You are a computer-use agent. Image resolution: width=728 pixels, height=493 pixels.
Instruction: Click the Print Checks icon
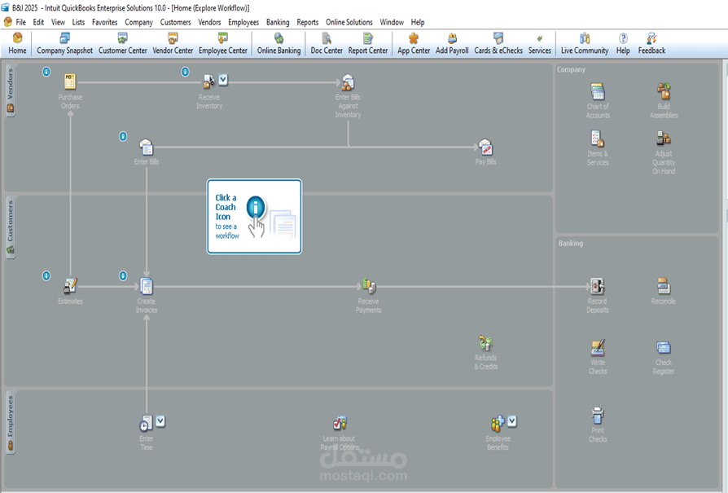tap(598, 416)
